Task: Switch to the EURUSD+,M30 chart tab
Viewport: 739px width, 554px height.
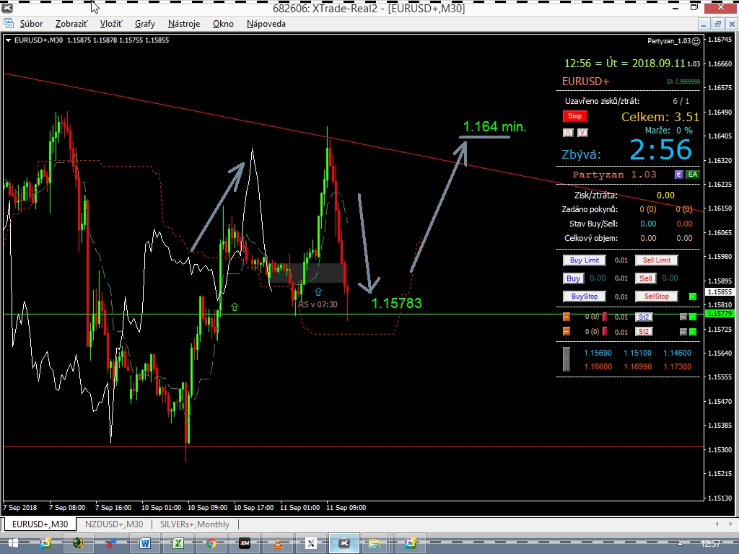Action: [x=40, y=524]
